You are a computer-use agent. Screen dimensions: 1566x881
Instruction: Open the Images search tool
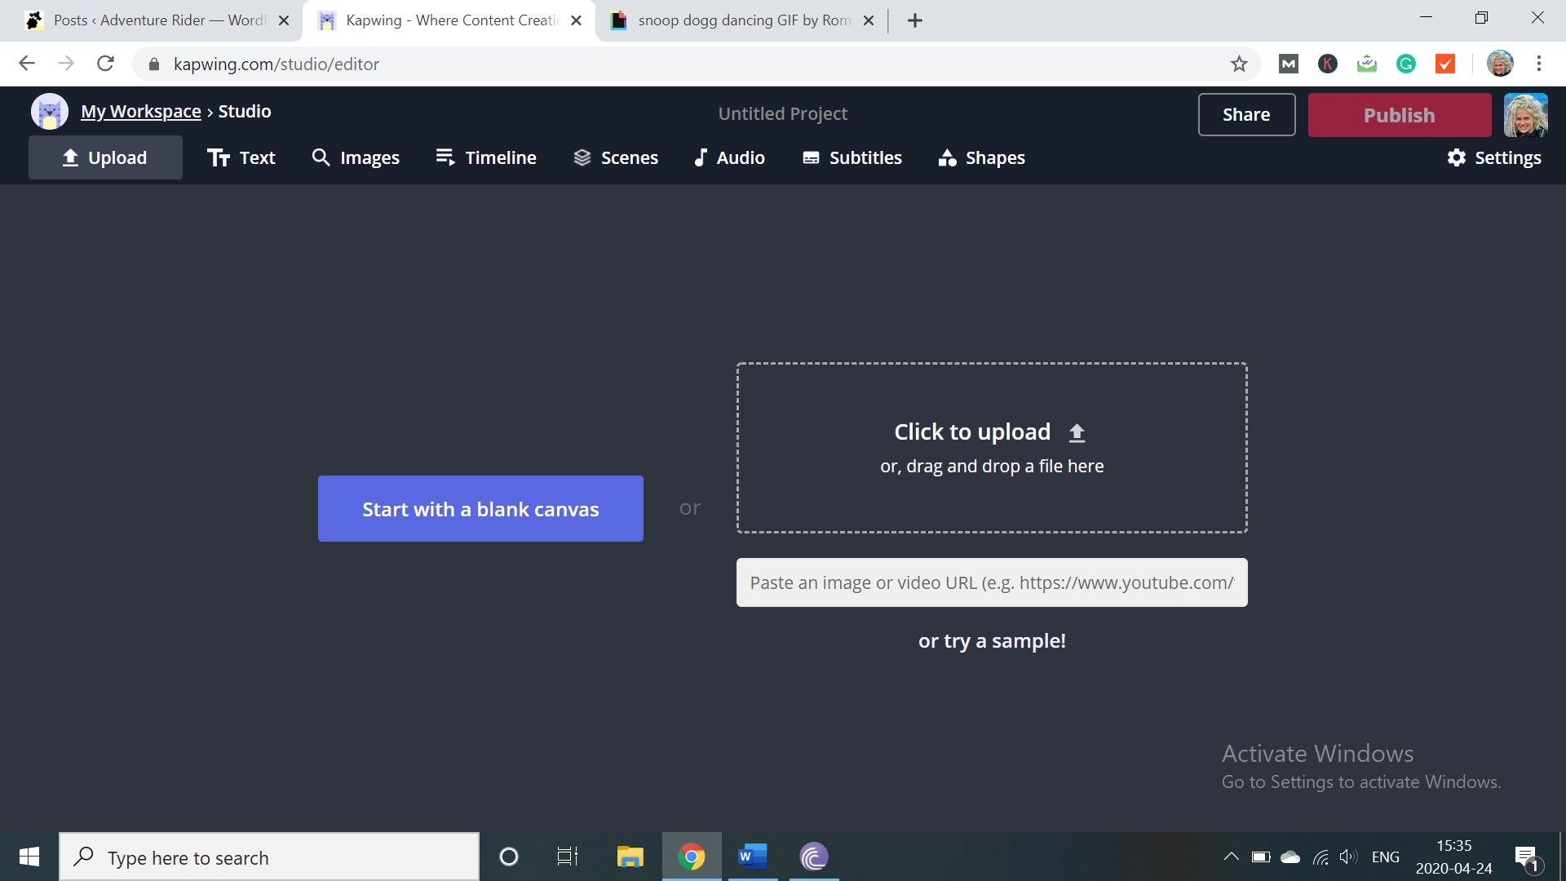[356, 157]
